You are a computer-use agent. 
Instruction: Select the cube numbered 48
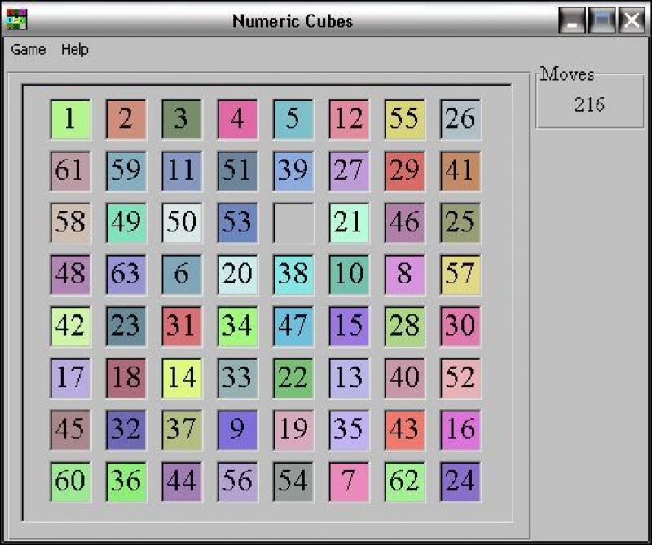[x=70, y=275]
